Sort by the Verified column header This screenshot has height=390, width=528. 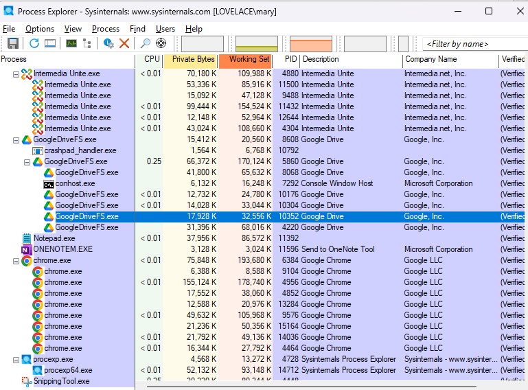click(x=513, y=59)
